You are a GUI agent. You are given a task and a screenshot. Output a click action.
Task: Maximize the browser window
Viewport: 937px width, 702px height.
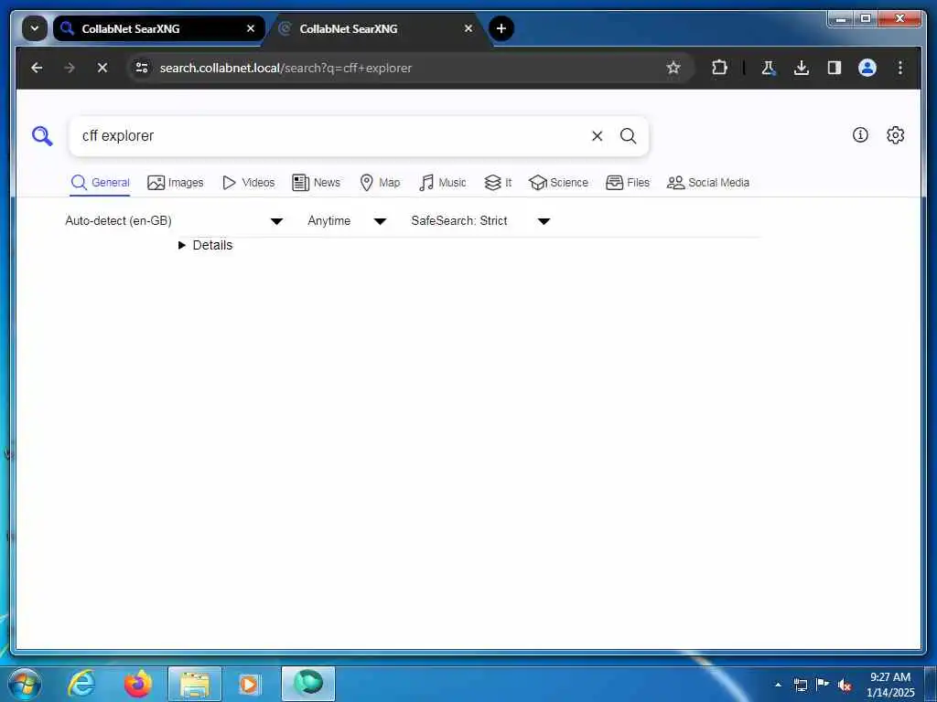[x=865, y=19]
